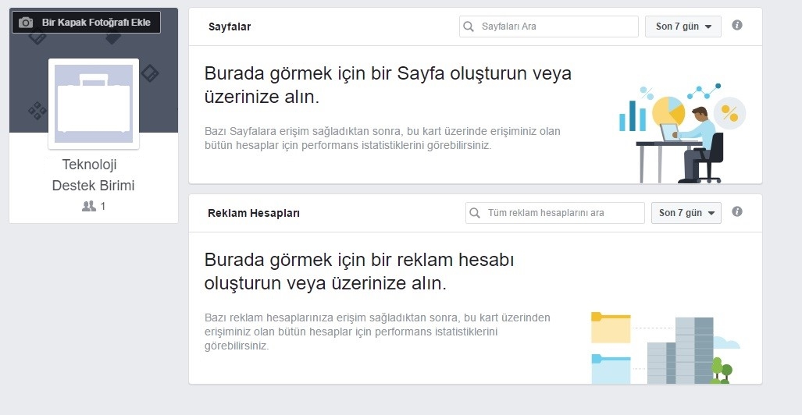
Task: Click the camera icon on cover photo button
Action: point(26,23)
